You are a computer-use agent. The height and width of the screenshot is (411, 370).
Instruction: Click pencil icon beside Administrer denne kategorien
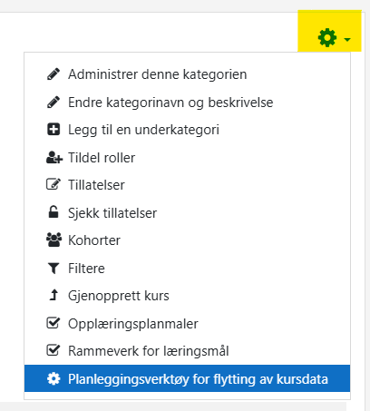pyautogui.click(x=54, y=74)
